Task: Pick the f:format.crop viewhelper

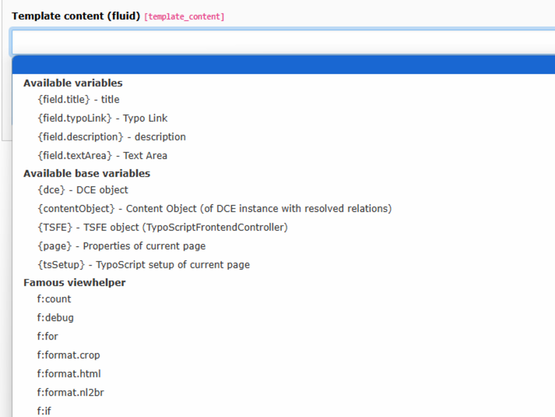Action: [x=283, y=355]
